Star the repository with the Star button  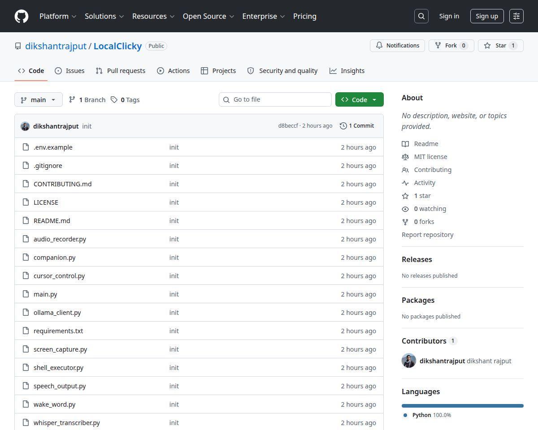click(x=501, y=46)
